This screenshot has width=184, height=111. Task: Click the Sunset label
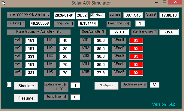(151, 15)
